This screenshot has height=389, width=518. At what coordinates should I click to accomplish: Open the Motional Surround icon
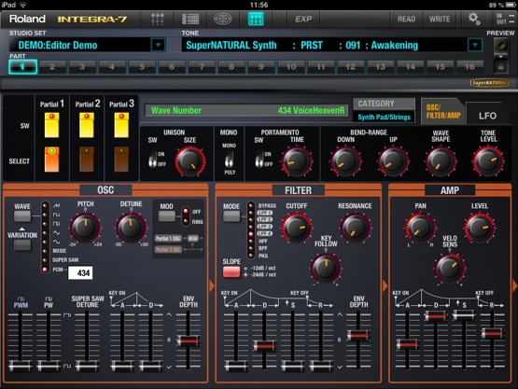tap(223, 20)
